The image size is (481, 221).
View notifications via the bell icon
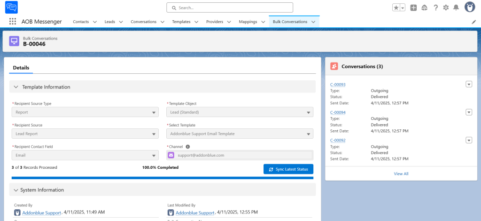click(456, 8)
